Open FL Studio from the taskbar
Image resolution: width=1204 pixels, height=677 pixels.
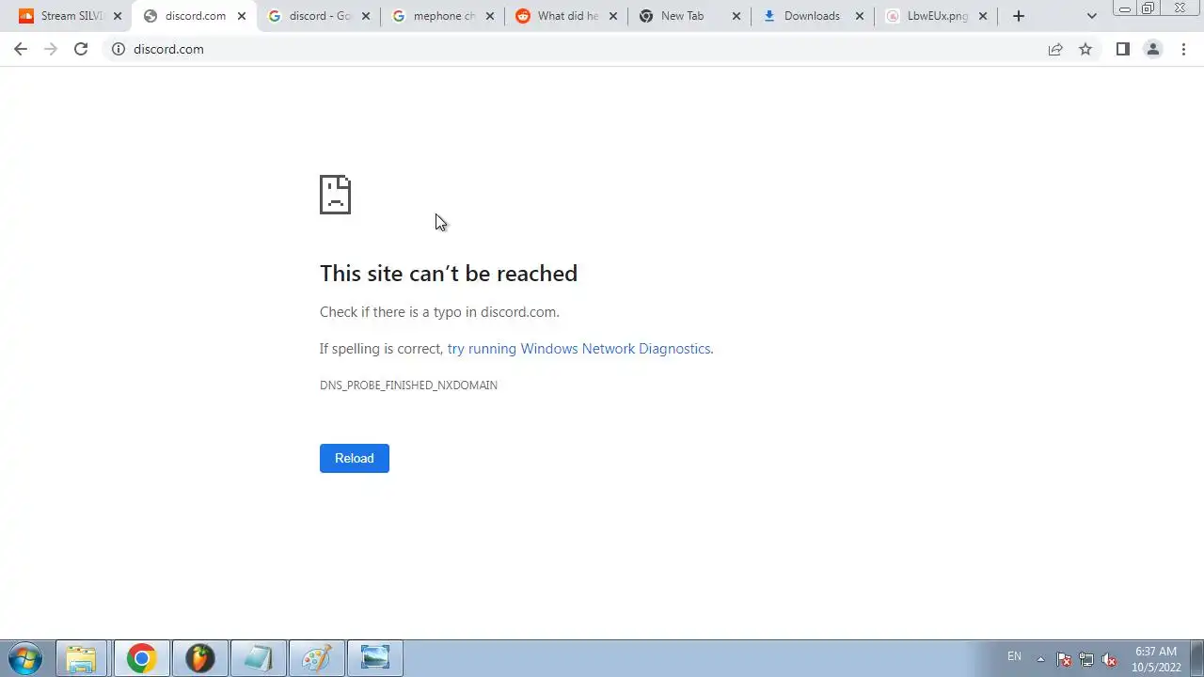click(x=199, y=658)
